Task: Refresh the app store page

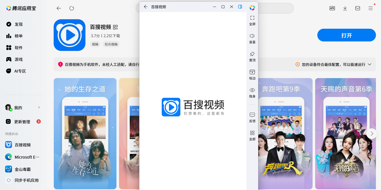Action: (x=72, y=8)
